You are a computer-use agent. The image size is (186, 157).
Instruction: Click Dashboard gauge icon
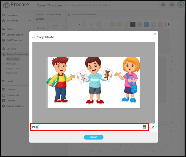point(4,15)
